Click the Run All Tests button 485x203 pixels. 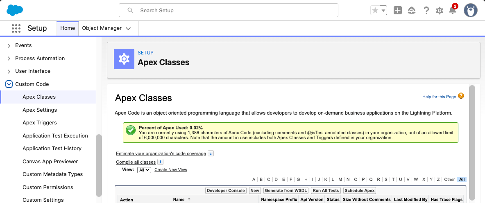(x=326, y=191)
